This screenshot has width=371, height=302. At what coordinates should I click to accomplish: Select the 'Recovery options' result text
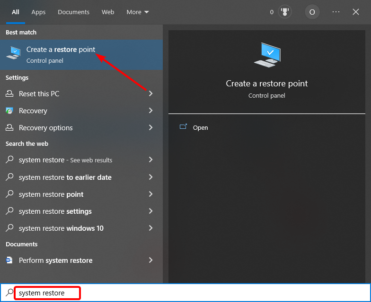click(x=45, y=127)
